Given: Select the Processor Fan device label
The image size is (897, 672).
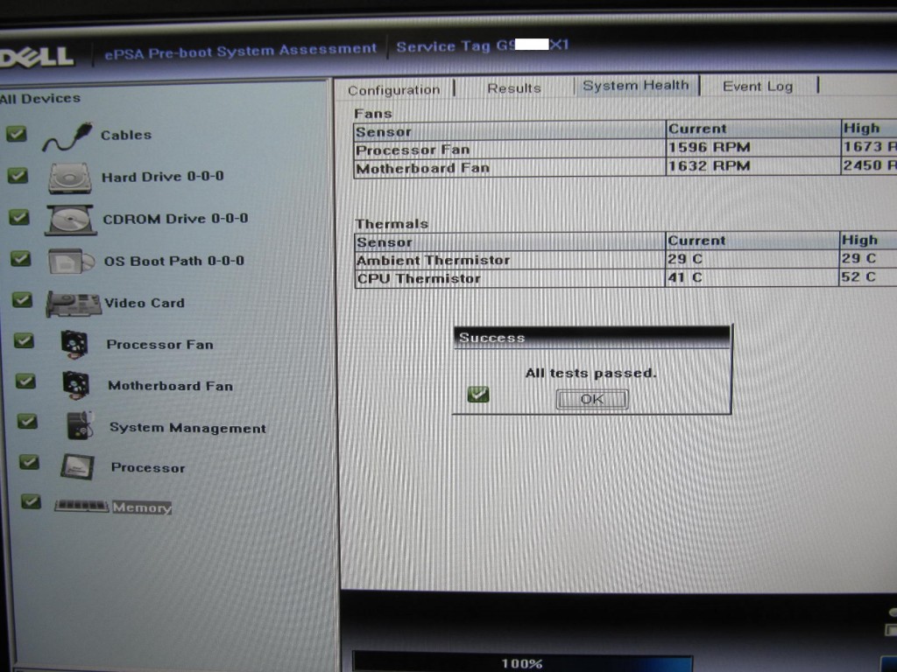Looking at the screenshot, I should point(159,345).
